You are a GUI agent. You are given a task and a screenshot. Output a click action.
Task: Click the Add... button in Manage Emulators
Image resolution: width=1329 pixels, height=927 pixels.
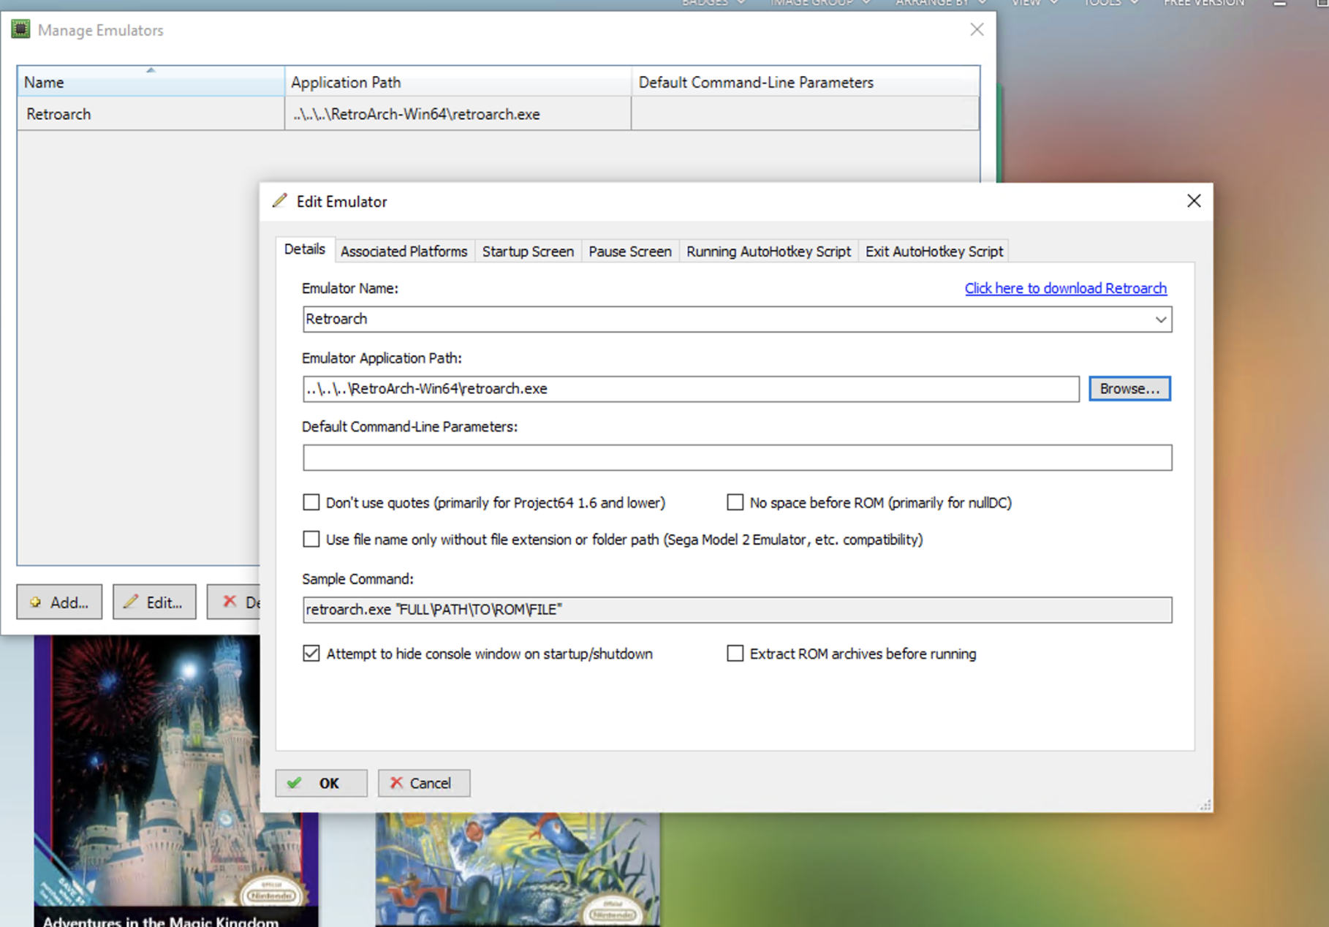(x=59, y=602)
